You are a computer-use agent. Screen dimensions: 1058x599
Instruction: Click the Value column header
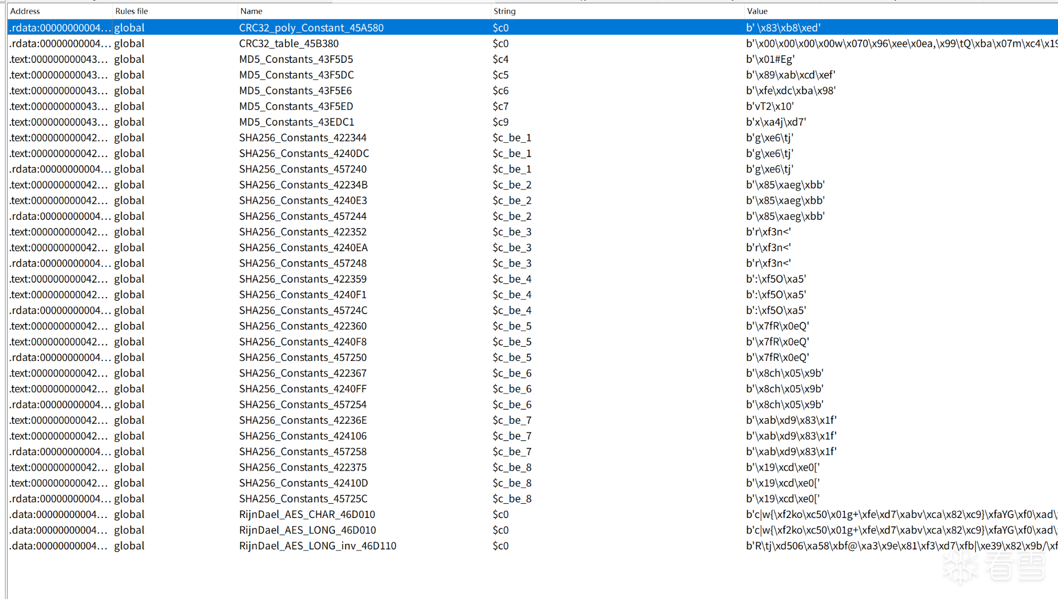(757, 11)
